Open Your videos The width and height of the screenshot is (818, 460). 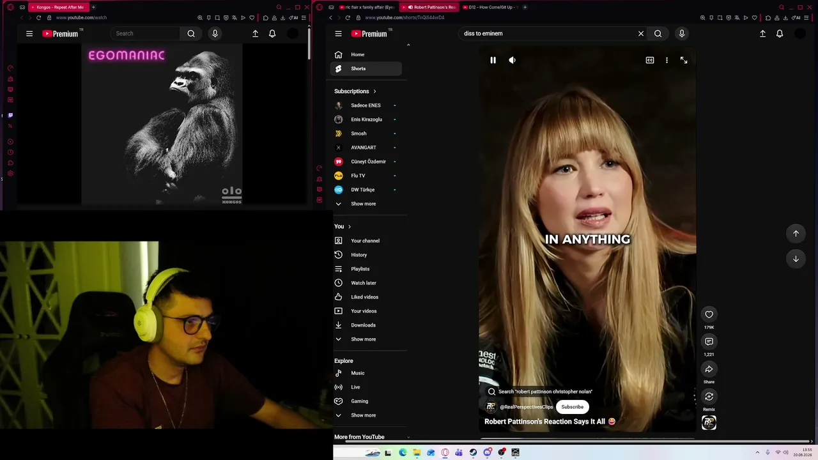click(x=366, y=311)
